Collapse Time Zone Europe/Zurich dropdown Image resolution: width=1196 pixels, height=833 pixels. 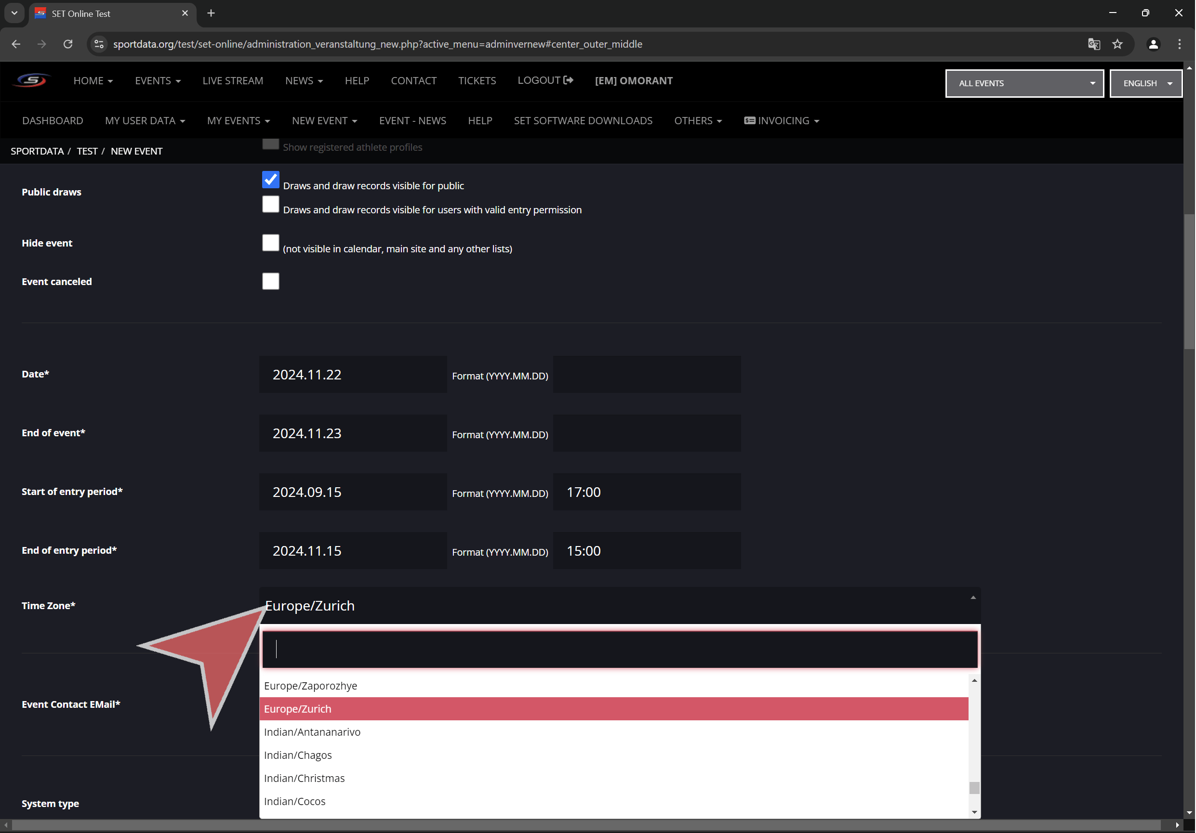619,605
